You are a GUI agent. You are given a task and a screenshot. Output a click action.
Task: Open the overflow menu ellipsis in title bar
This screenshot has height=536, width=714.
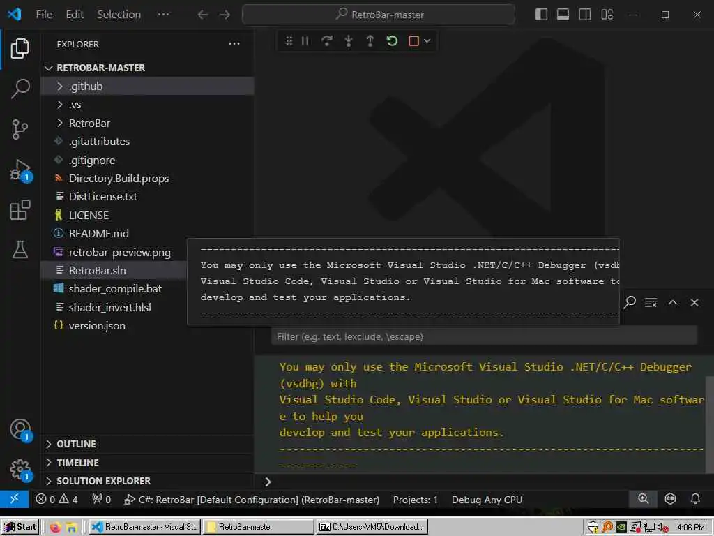tap(163, 15)
